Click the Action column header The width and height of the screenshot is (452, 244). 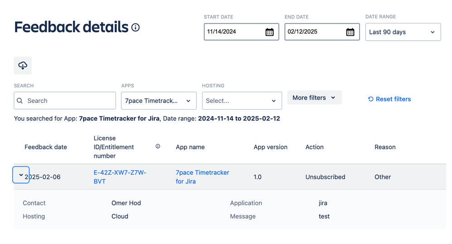pyautogui.click(x=314, y=147)
